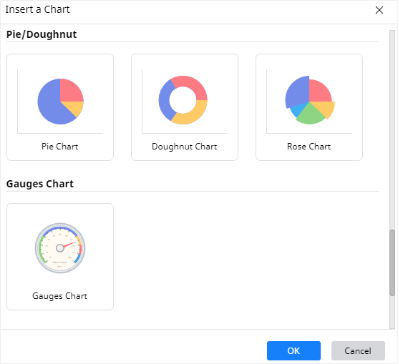Screen dimensions: 398x364
Task: Click the 'Doughnut Chart' caption text
Action: [x=184, y=147]
